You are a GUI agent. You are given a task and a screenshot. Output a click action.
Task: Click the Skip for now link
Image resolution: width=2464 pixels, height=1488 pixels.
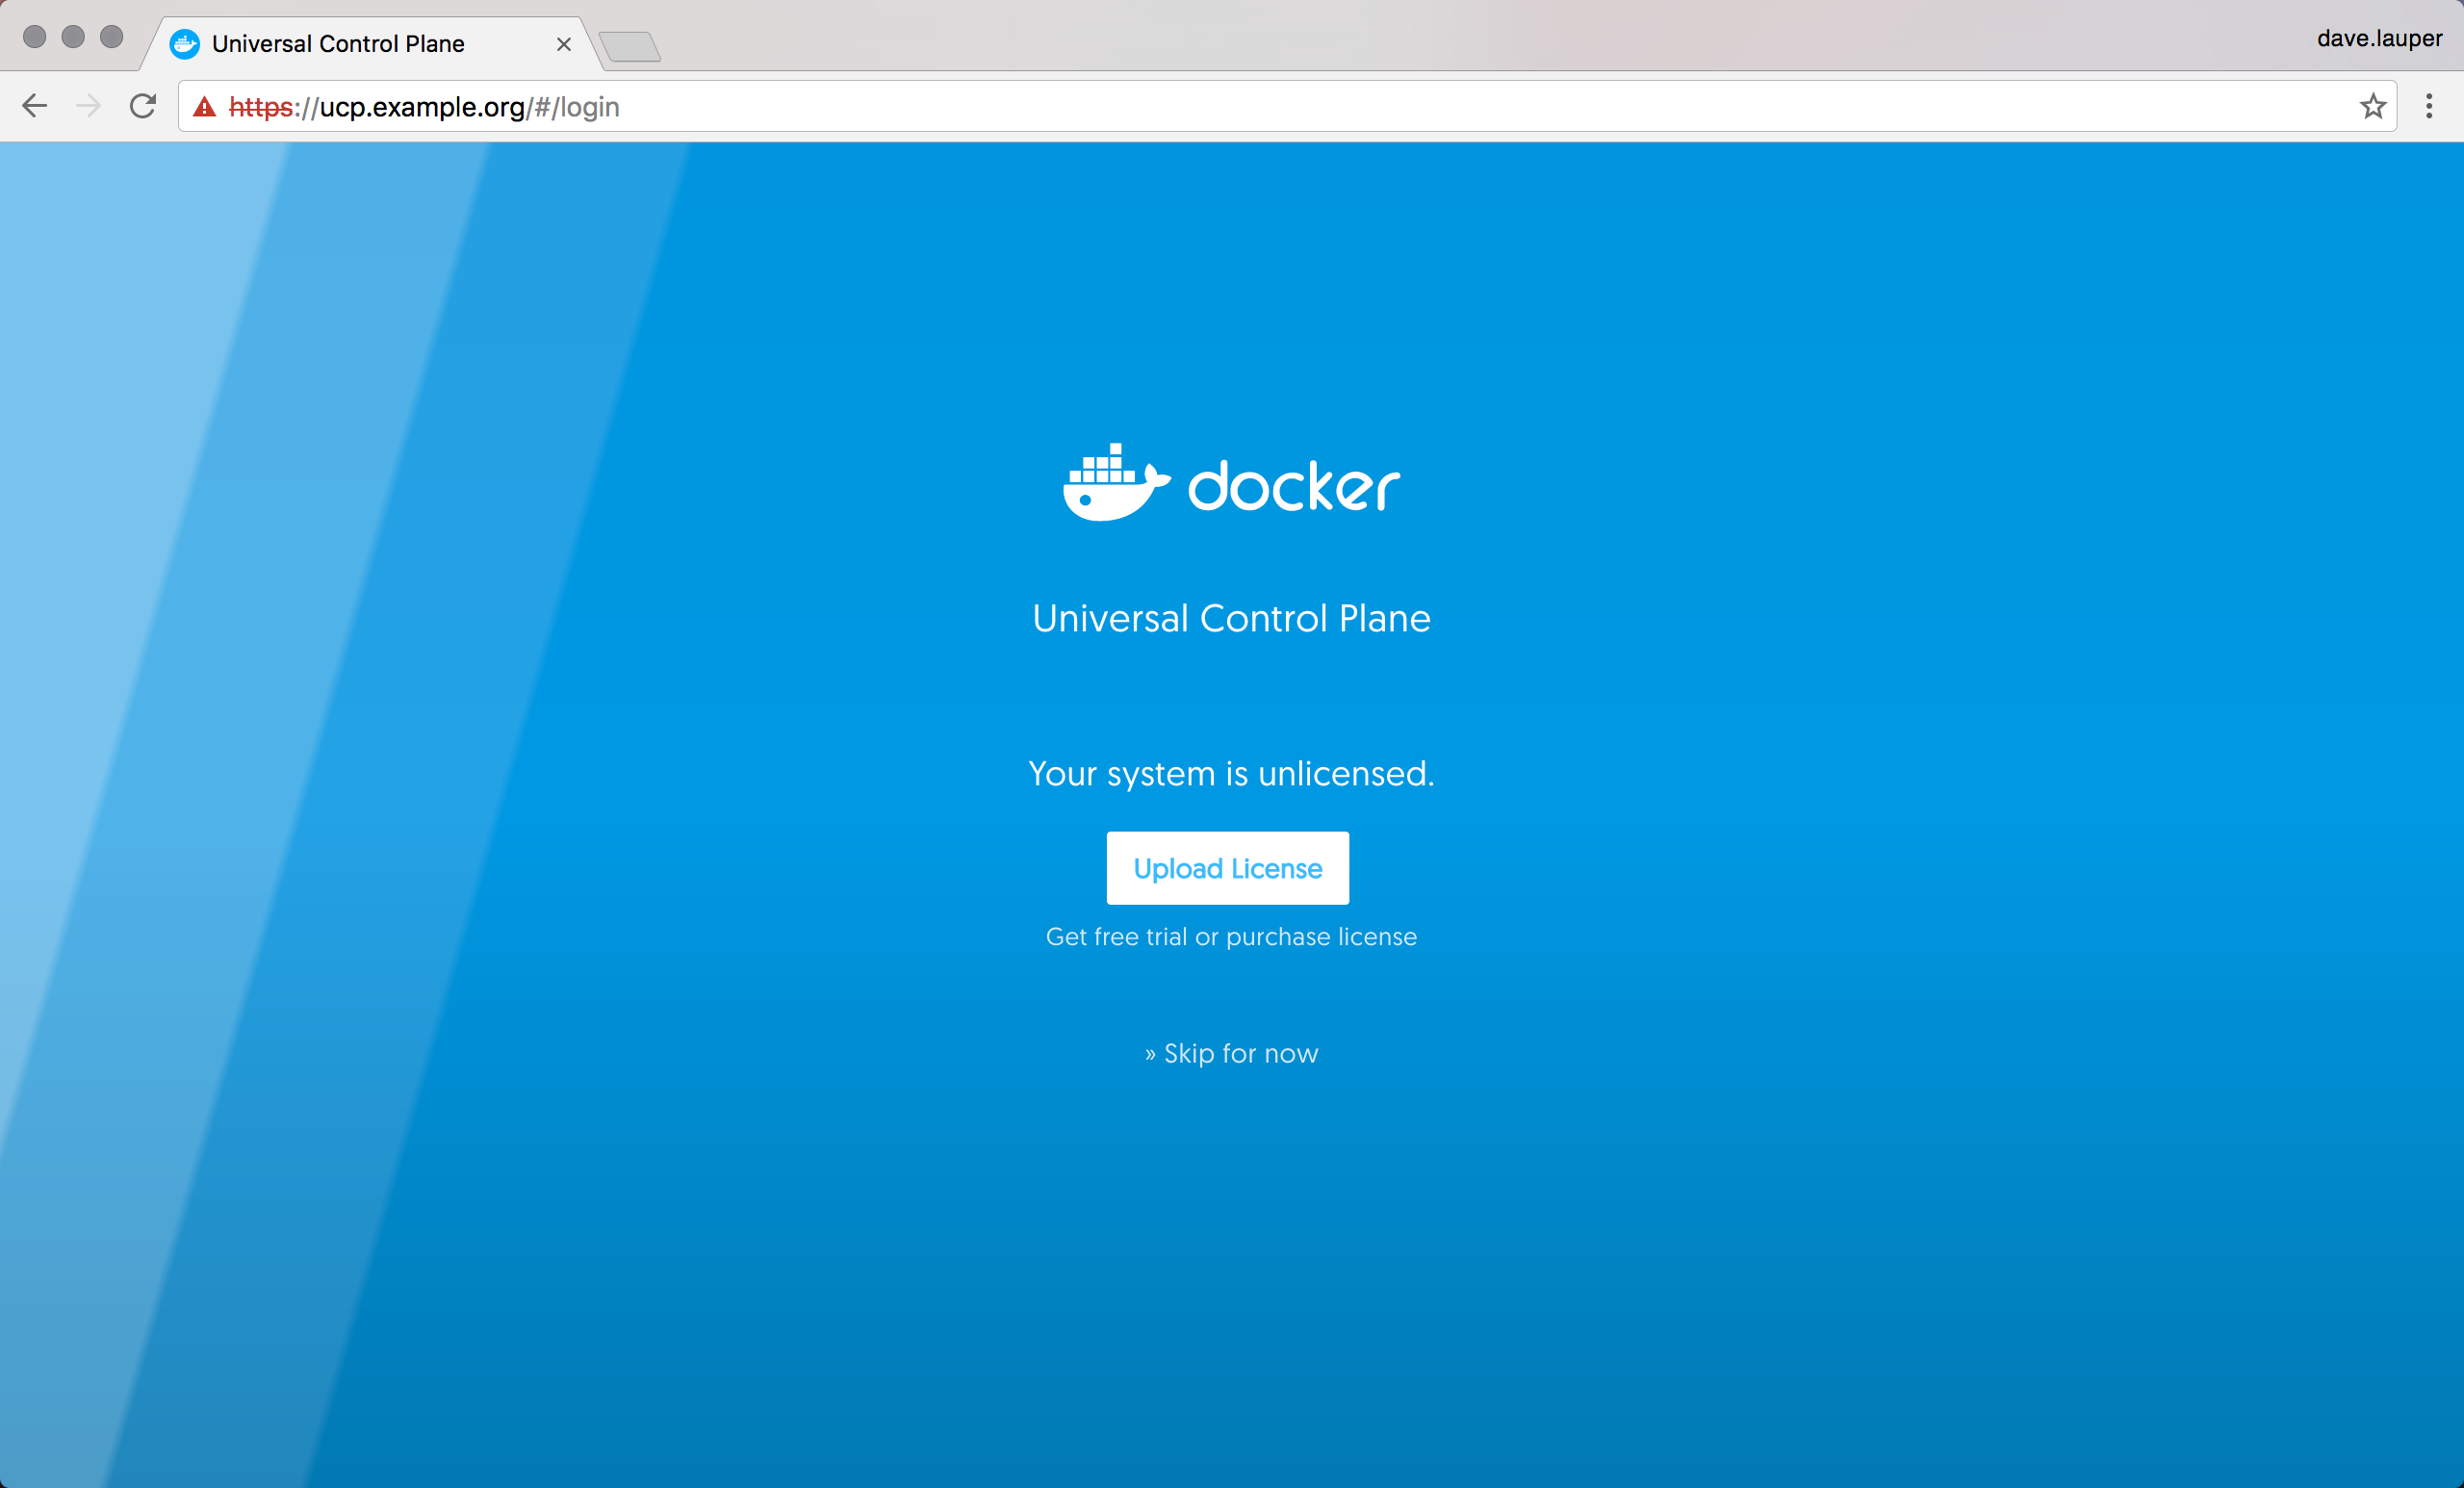[1231, 1053]
